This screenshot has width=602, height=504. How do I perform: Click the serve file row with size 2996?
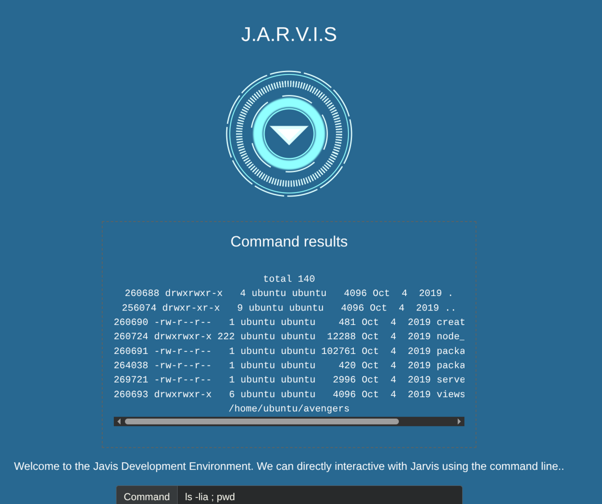289,380
